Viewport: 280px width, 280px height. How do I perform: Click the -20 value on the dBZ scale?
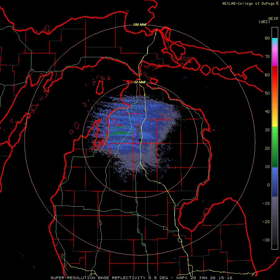266,222
